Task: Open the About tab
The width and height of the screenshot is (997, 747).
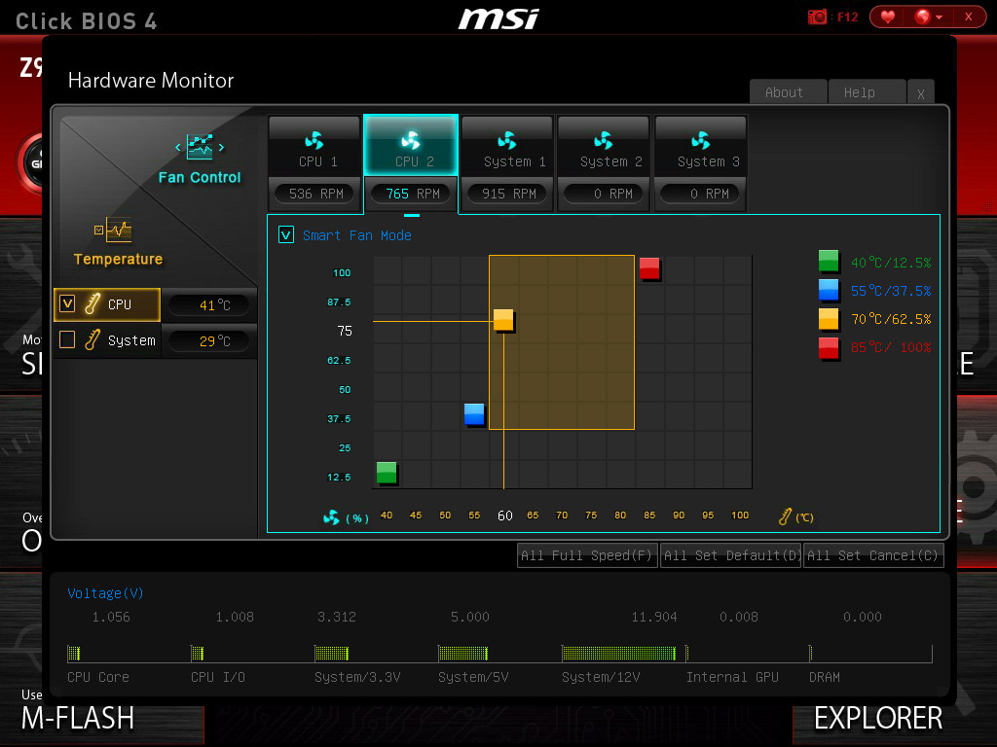Action: [x=789, y=92]
